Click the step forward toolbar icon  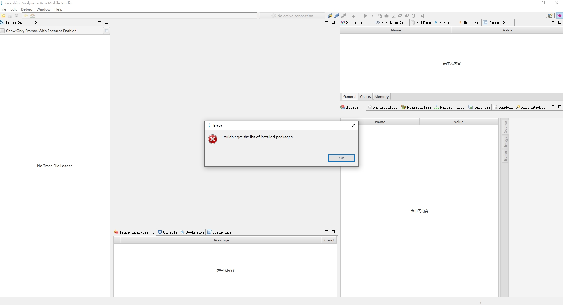pyautogui.click(x=373, y=16)
